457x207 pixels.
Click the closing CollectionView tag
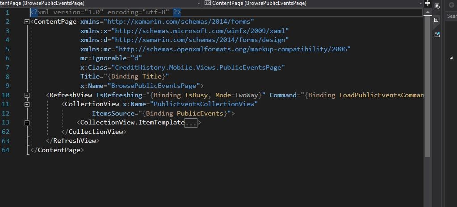point(94,132)
